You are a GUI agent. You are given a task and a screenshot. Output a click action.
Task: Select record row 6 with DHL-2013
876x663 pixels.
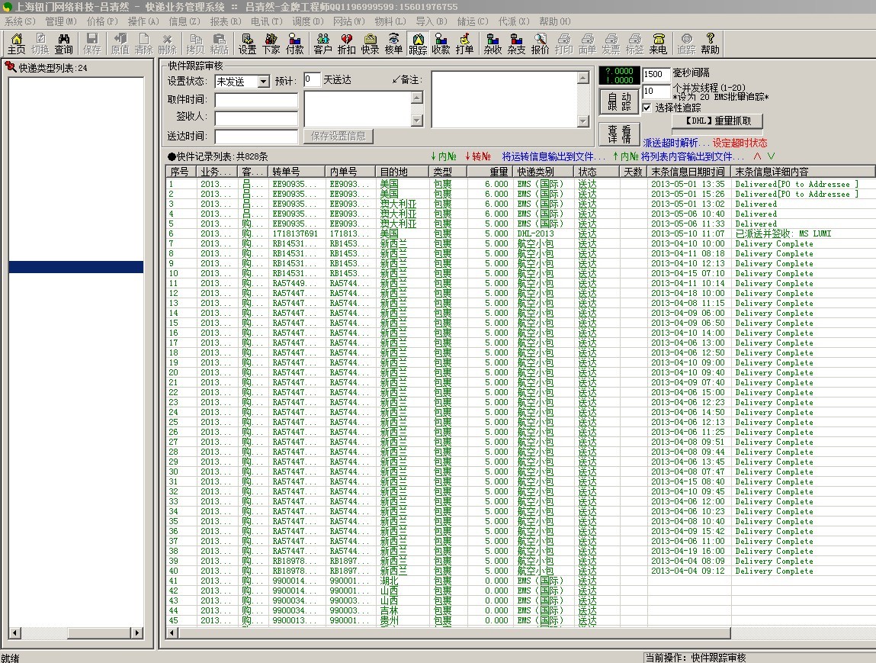[x=457, y=233]
